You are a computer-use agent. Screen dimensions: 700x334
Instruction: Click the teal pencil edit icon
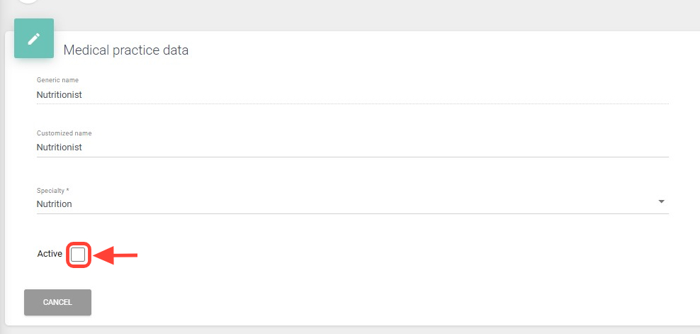[x=34, y=38]
